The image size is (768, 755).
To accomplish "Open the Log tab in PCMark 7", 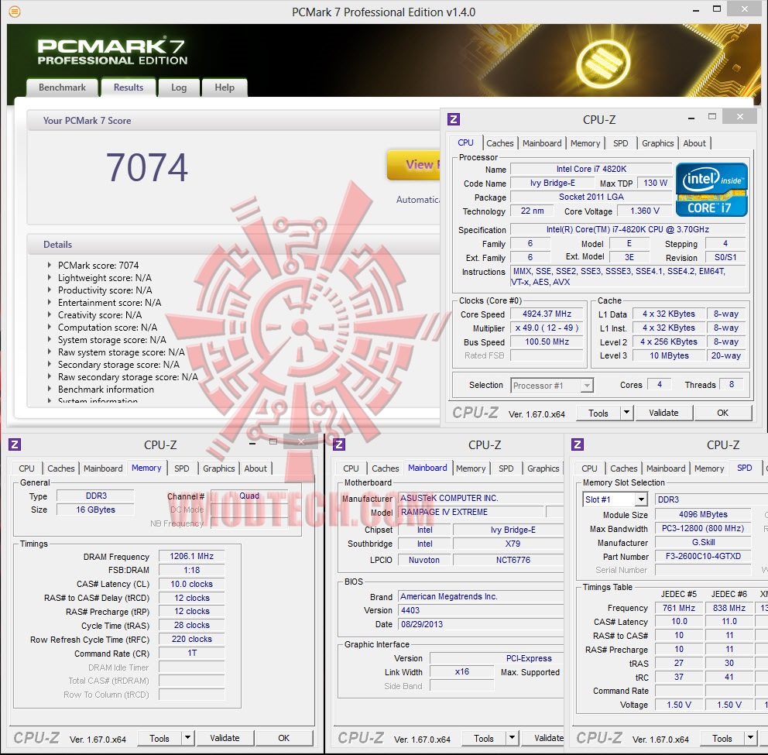I will point(179,88).
